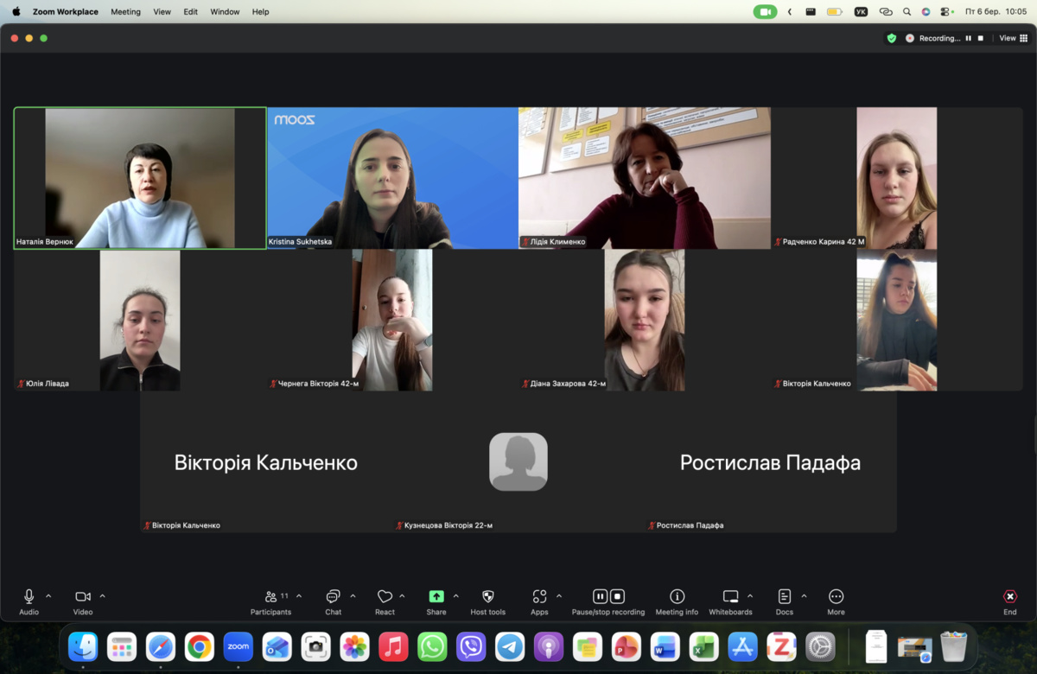Screen dimensions: 1037x674
Task: Toggle the Audio microphone mute
Action: [x=29, y=597]
